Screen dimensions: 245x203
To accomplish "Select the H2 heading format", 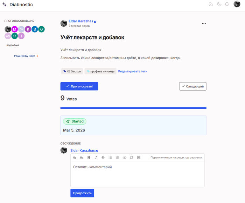I will click(75, 157).
